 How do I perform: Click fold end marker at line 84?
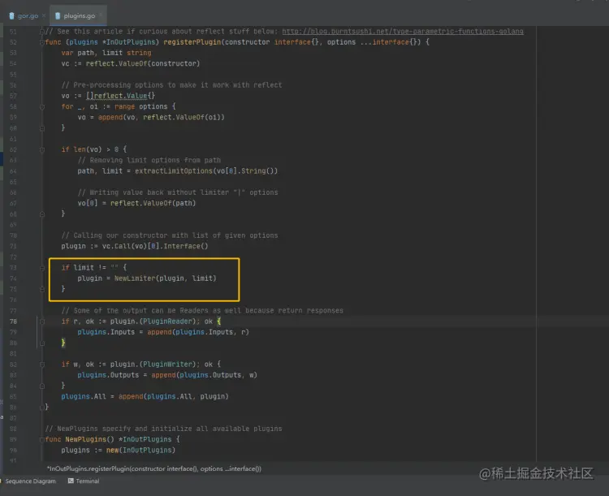42,386
